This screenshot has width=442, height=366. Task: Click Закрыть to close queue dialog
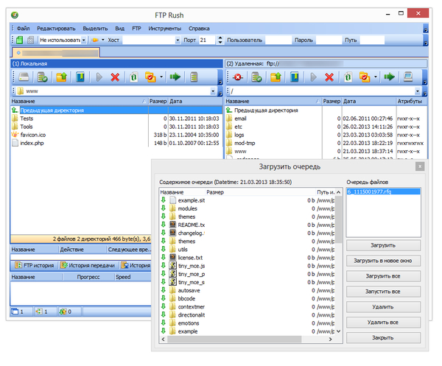pos(383,337)
